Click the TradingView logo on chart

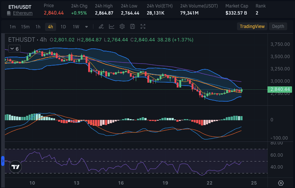click(15, 166)
